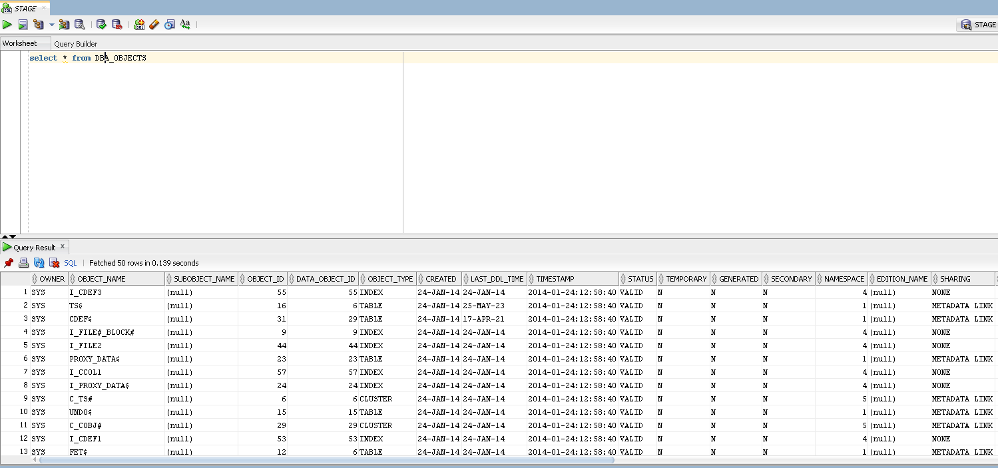Expand the worksheet pane using down arrow splitter
This screenshot has height=468, width=998.
(x=13, y=236)
